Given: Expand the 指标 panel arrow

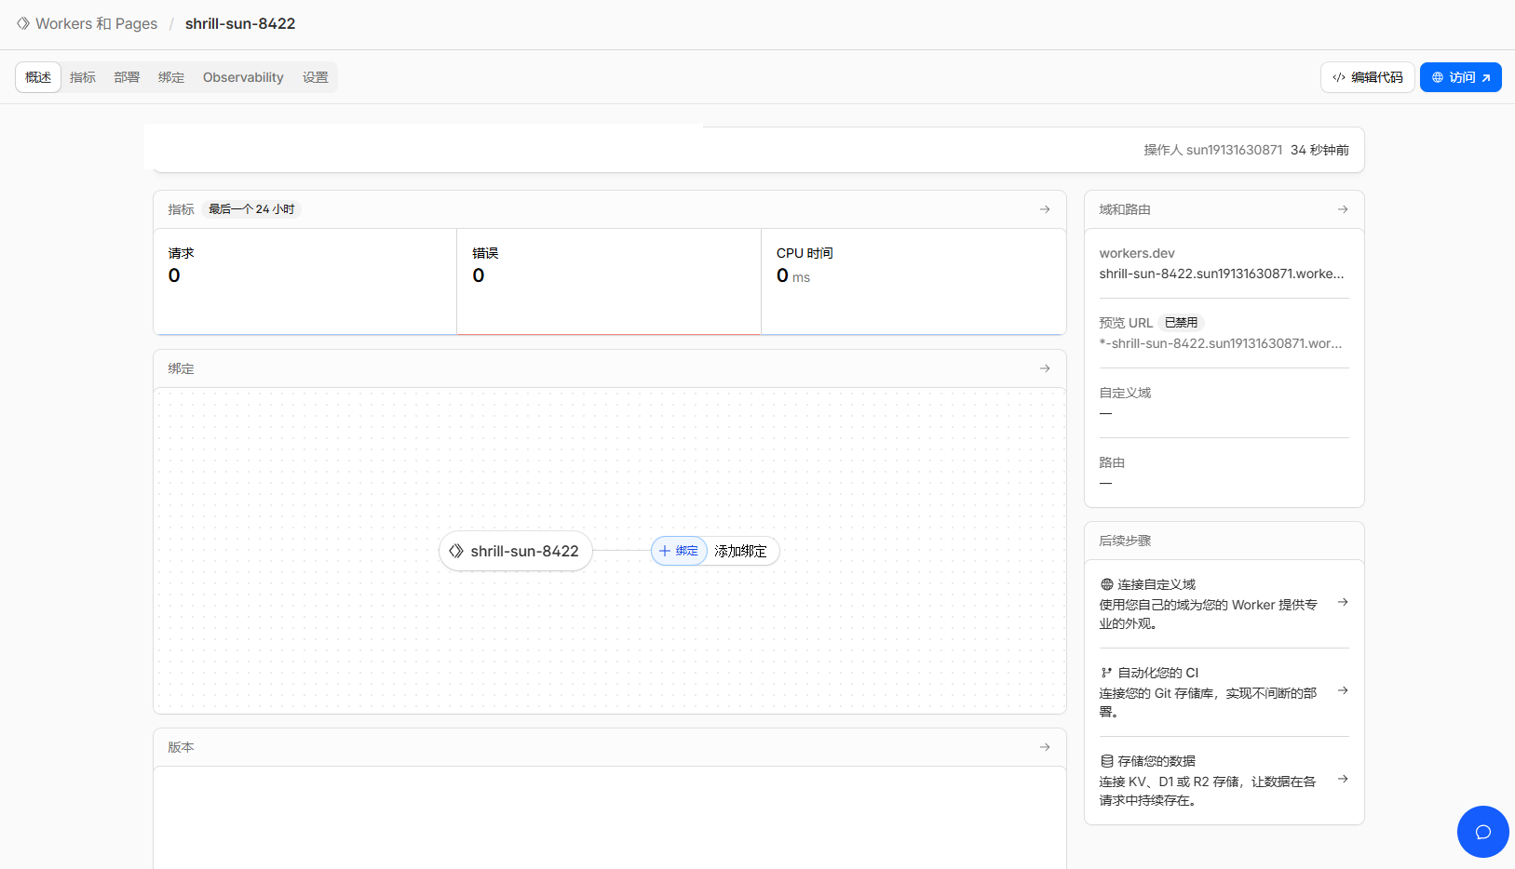Looking at the screenshot, I should pyautogui.click(x=1045, y=209).
